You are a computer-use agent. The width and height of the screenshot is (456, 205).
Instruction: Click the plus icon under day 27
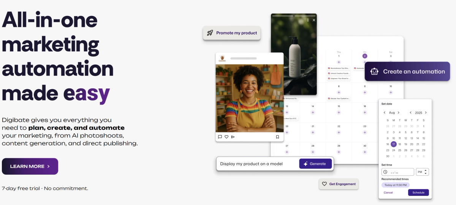pos(287,152)
